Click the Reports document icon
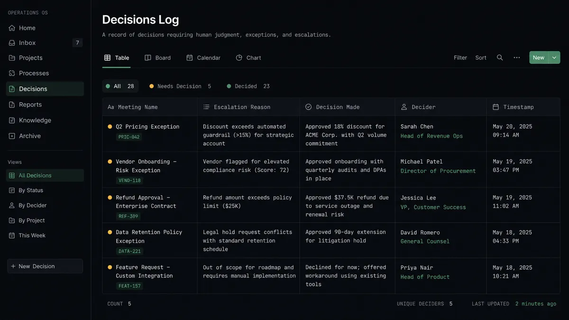The height and width of the screenshot is (320, 569). [12, 104]
